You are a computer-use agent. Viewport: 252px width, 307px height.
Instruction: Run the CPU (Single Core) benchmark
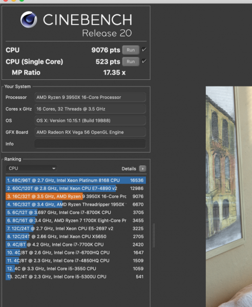(x=131, y=61)
